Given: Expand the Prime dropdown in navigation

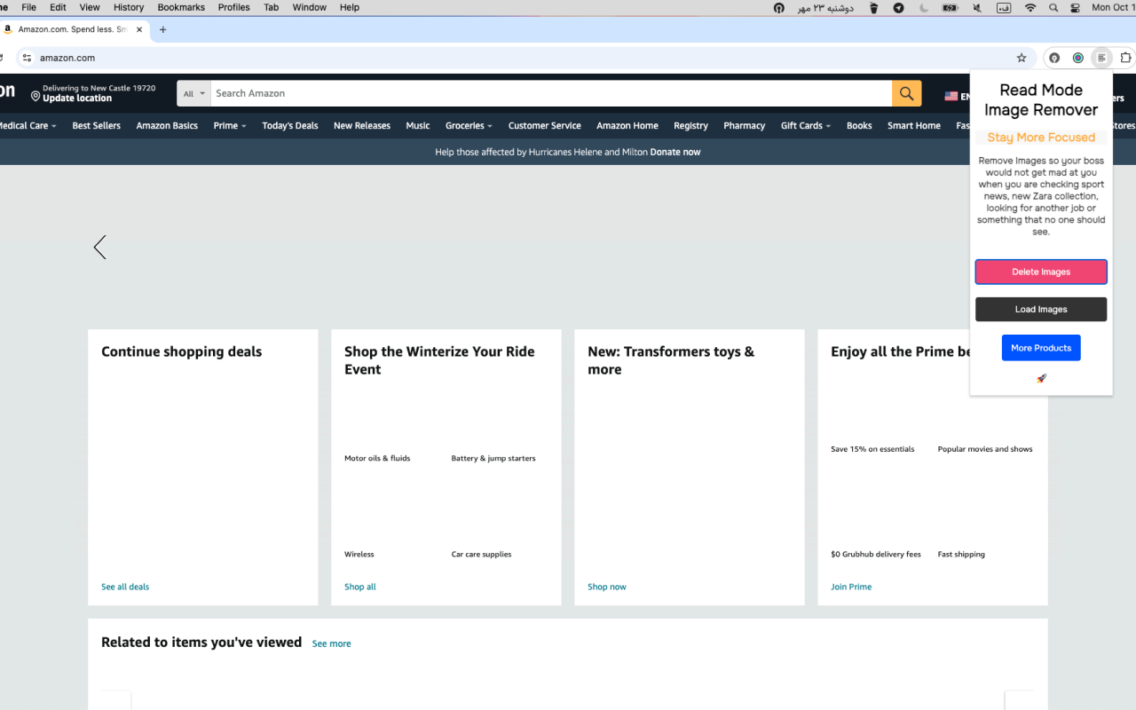Looking at the screenshot, I should tap(230, 126).
